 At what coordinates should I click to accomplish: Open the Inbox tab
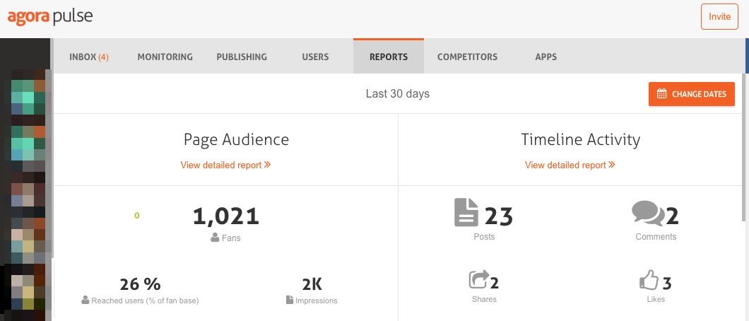pos(89,57)
